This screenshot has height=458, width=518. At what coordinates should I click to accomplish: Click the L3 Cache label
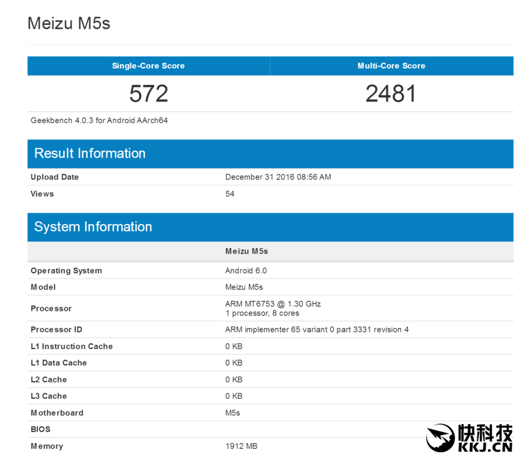tap(49, 396)
